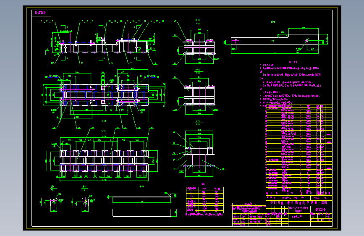
Task: Click the drawing number cell in the title block
Action: pyautogui.click(x=321, y=209)
